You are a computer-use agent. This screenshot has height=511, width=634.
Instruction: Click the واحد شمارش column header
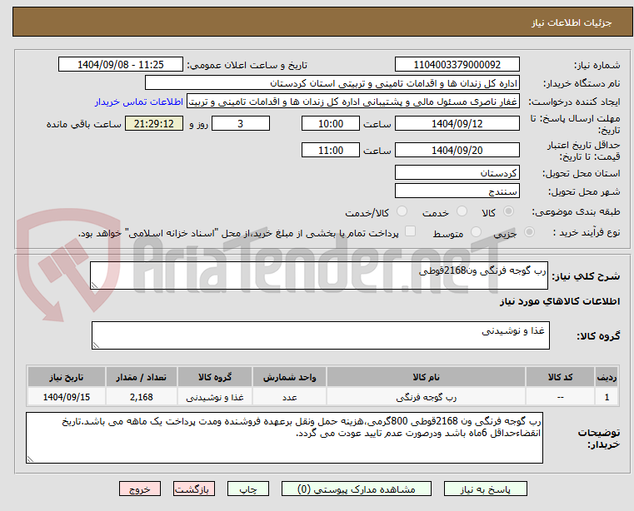pyautogui.click(x=289, y=377)
